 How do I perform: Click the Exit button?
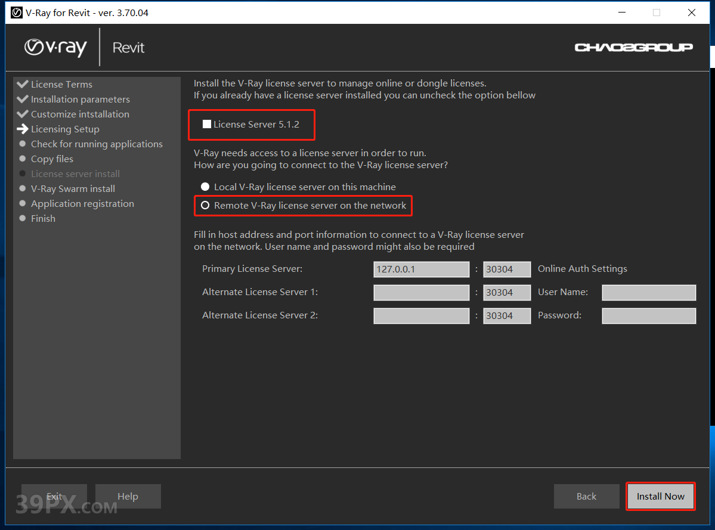coord(54,496)
